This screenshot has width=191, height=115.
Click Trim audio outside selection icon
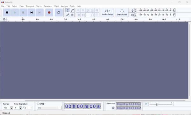coord(79,15)
